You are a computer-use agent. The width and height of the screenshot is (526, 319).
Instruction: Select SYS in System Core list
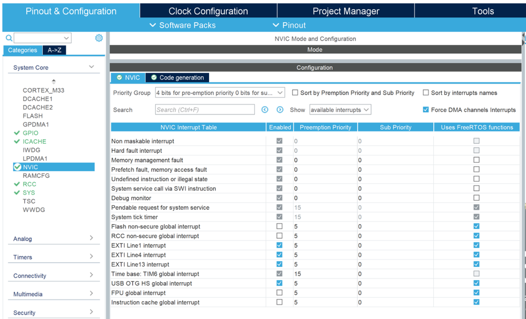28,192
